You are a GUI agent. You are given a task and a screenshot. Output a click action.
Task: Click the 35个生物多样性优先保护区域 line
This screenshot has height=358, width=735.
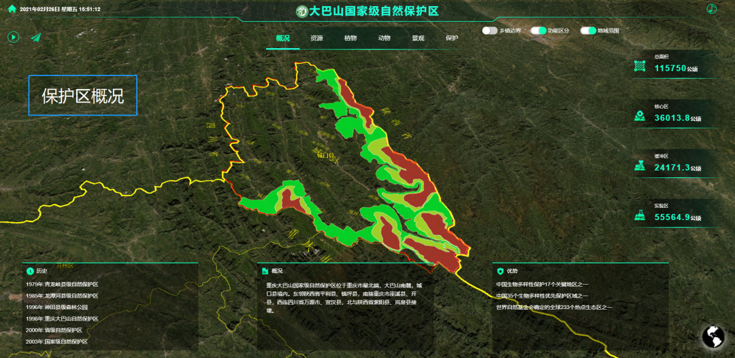tap(543, 296)
